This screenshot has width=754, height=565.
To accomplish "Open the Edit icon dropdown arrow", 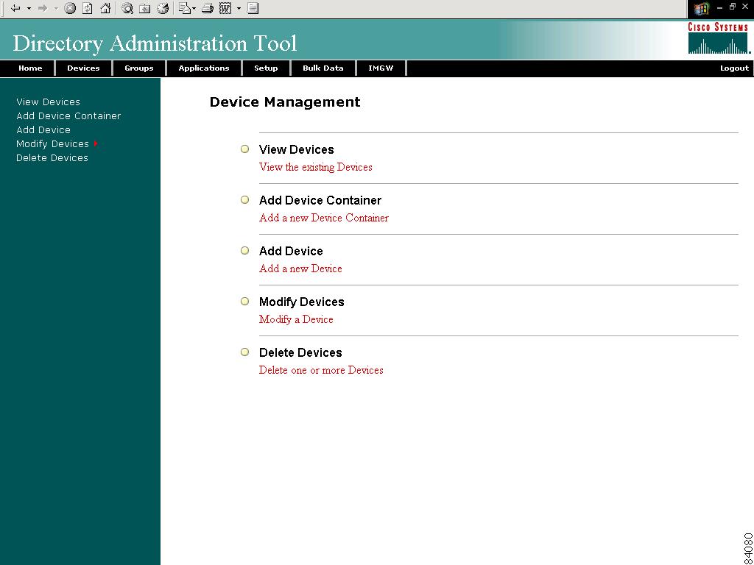I will tap(239, 9).
